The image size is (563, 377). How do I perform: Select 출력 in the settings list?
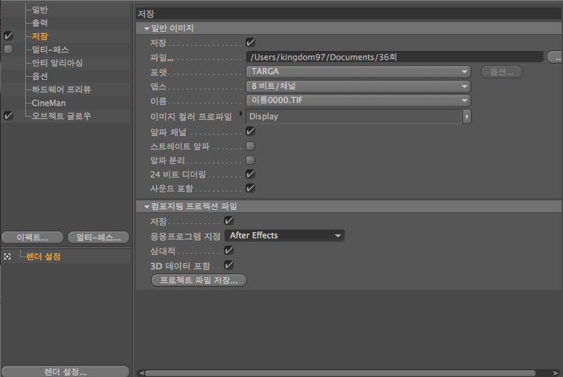[x=40, y=23]
